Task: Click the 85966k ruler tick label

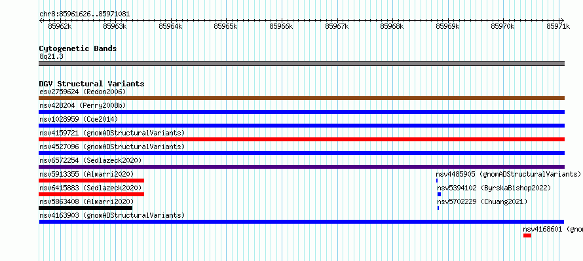Action: click(x=281, y=26)
